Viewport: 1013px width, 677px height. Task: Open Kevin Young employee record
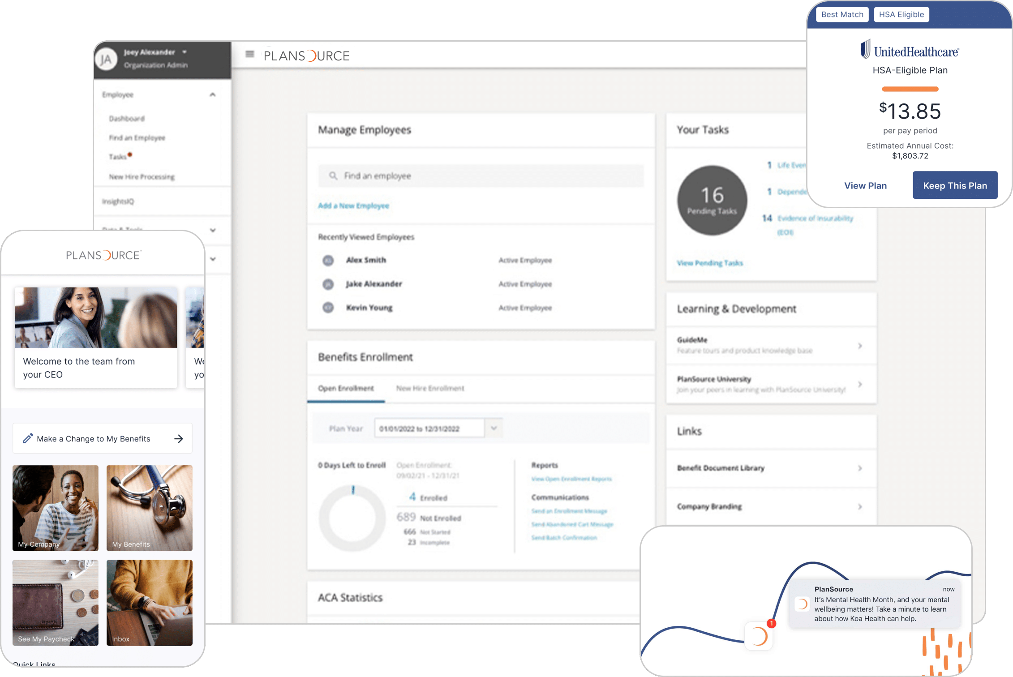point(369,308)
